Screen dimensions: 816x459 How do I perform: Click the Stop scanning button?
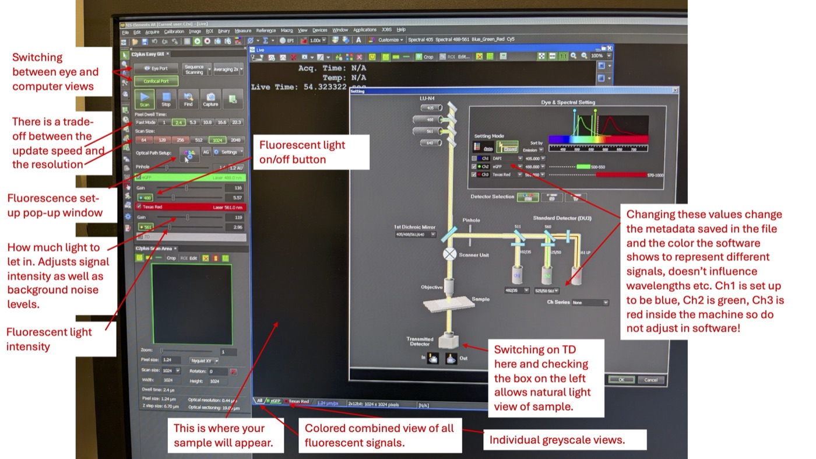click(x=166, y=99)
